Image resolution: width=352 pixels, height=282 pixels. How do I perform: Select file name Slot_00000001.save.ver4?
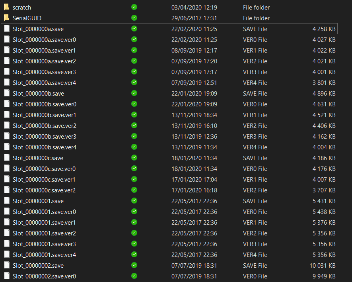coord(44,255)
